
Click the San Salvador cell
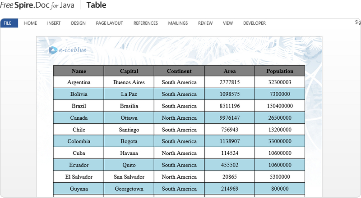point(129,177)
